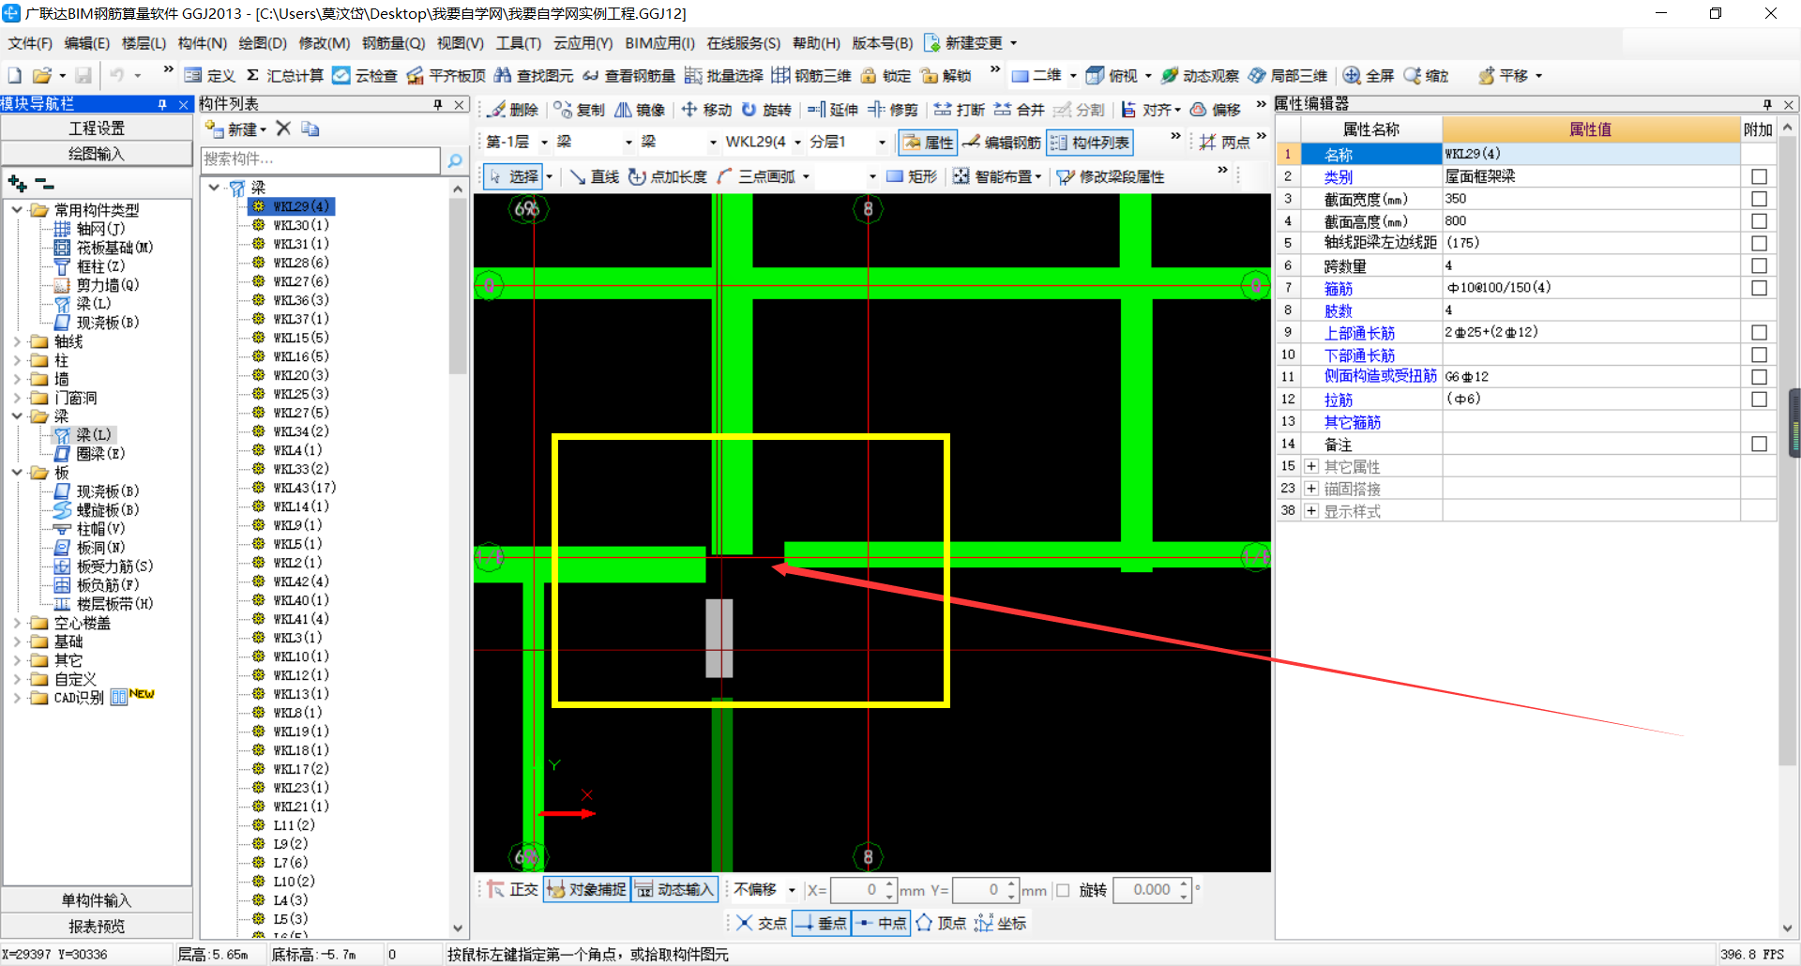The image size is (1801, 966).
Task: Select WKL30(1) in component list
Action: click(301, 225)
